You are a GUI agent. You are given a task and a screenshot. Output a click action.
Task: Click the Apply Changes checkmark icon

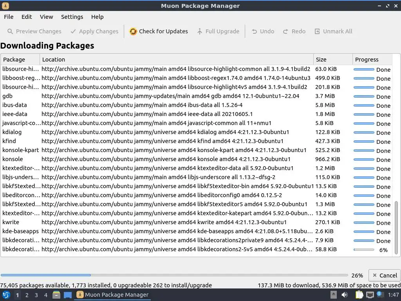click(x=73, y=31)
